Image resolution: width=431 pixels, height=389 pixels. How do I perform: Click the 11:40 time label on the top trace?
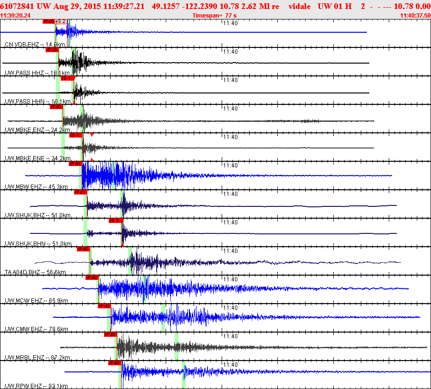click(230, 23)
